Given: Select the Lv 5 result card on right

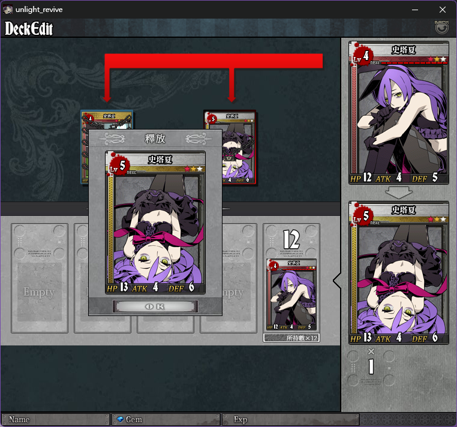Looking at the screenshot, I should tap(398, 272).
